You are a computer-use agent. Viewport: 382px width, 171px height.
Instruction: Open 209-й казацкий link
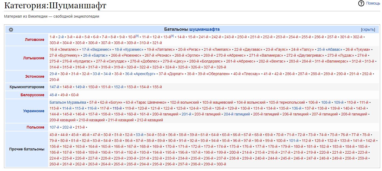[63, 120]
